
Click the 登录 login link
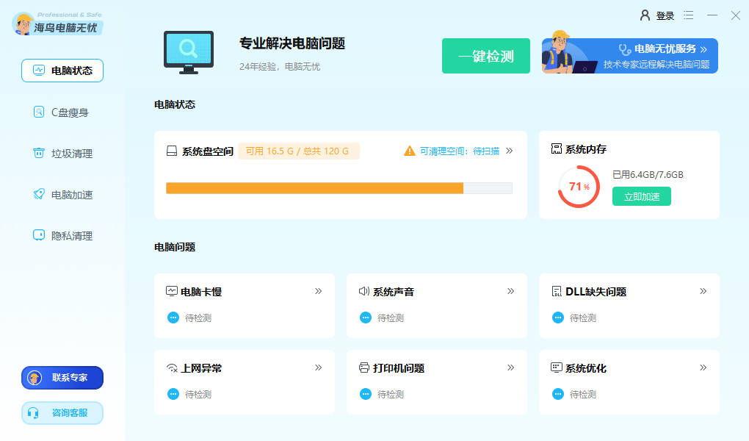(665, 15)
